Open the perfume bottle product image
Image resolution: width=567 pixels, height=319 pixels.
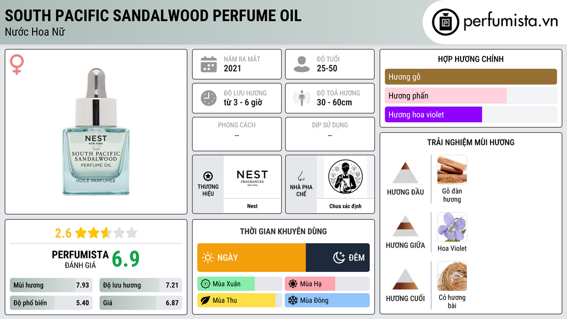click(x=96, y=132)
